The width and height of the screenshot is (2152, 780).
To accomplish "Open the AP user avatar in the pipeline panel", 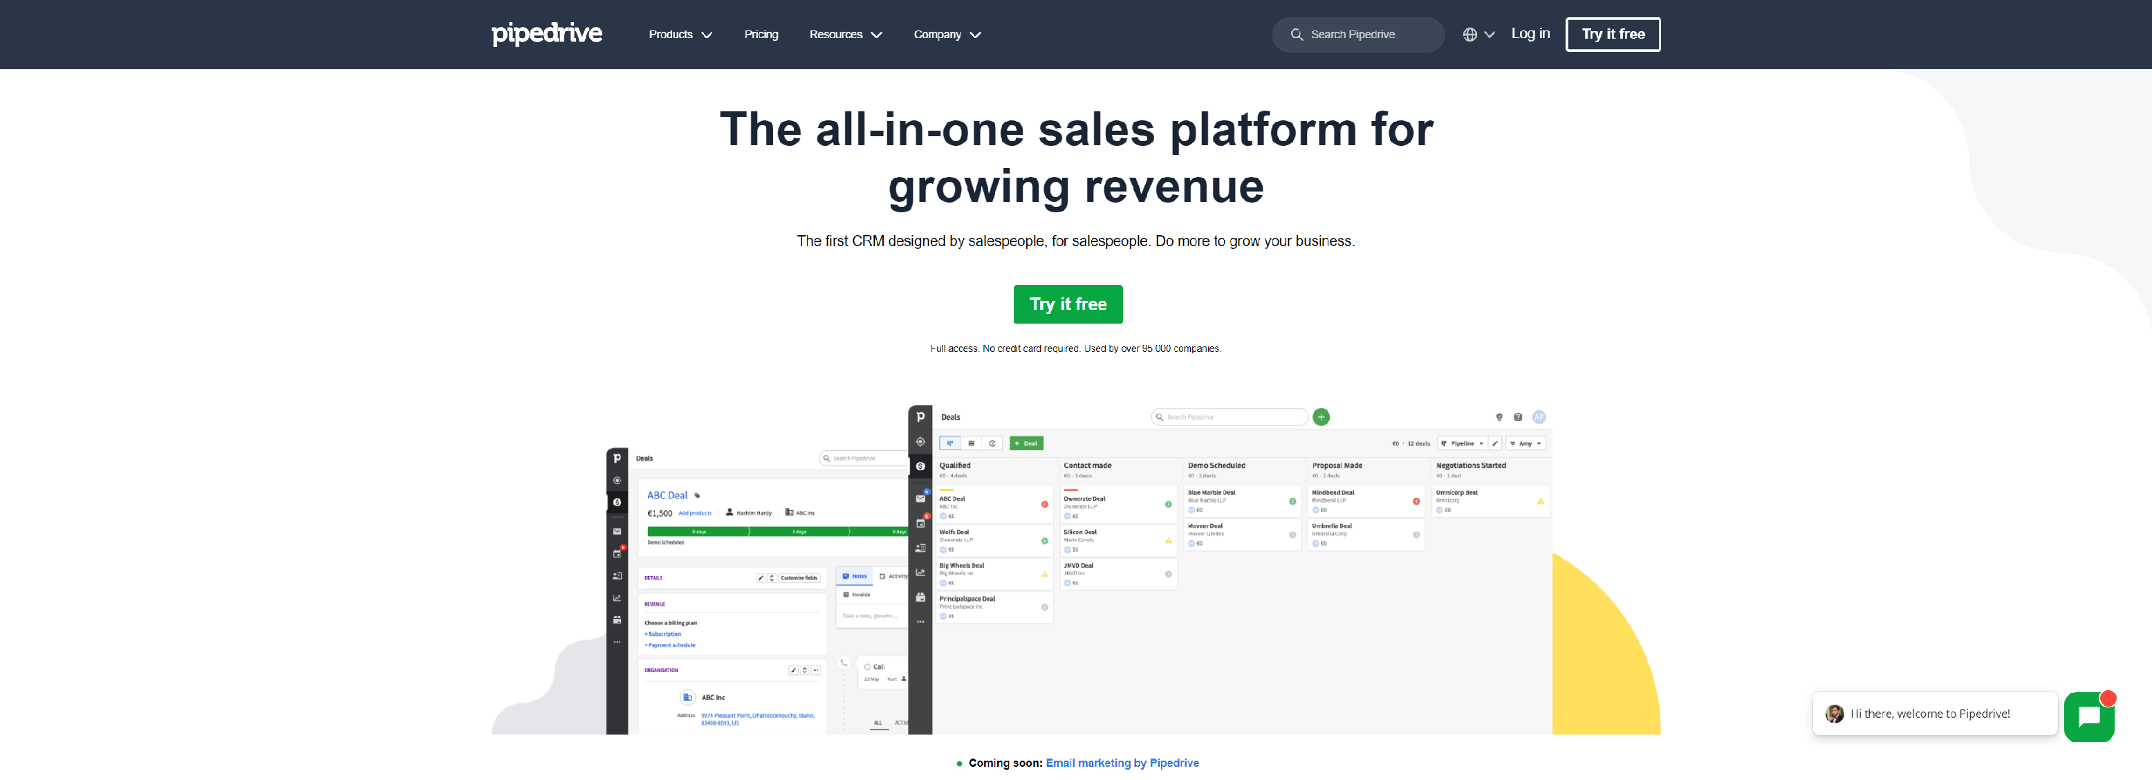I will pos(1539,417).
